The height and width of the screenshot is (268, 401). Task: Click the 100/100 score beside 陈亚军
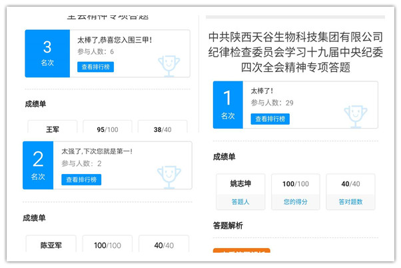(107, 245)
